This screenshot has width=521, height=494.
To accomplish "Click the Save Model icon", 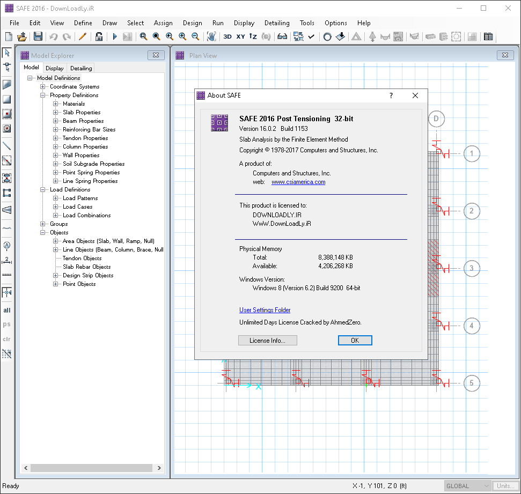I will (37, 36).
